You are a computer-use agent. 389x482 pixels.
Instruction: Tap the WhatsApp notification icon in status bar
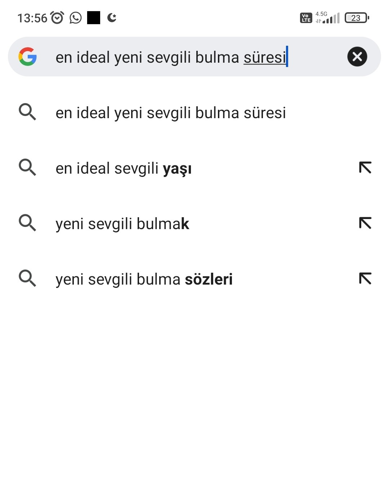click(x=76, y=18)
